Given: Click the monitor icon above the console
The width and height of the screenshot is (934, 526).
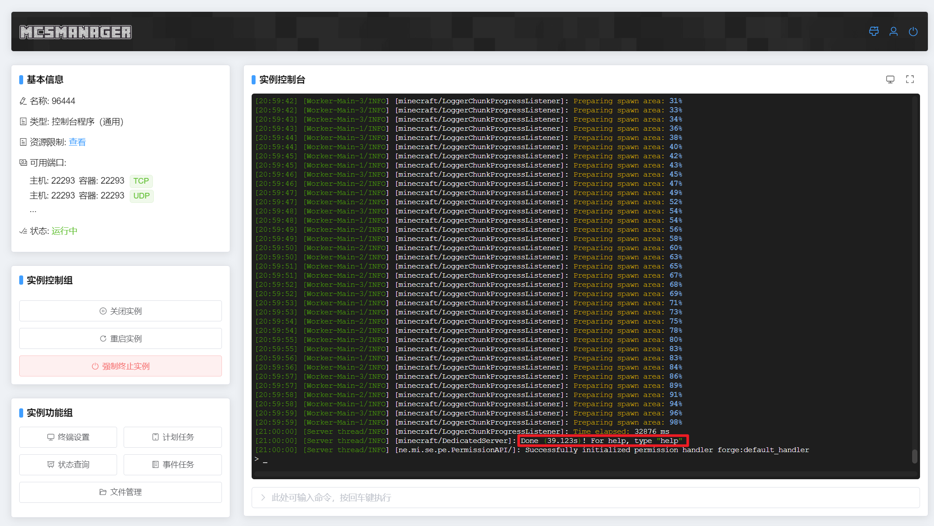Looking at the screenshot, I should click(x=890, y=79).
